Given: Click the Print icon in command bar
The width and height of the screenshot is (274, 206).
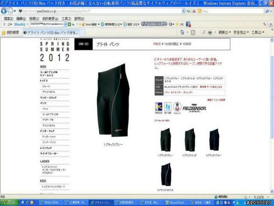Looking at the screenshot, I should [210, 33].
